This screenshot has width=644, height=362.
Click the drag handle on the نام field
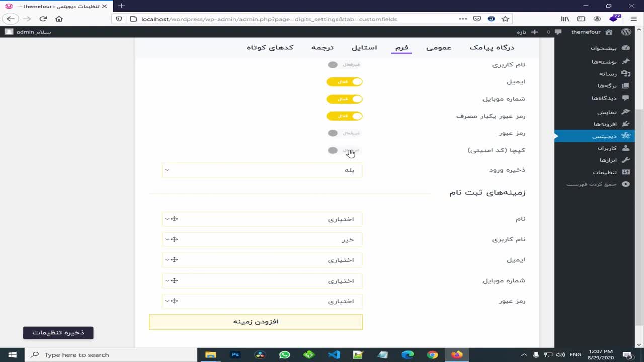pyautogui.click(x=174, y=219)
